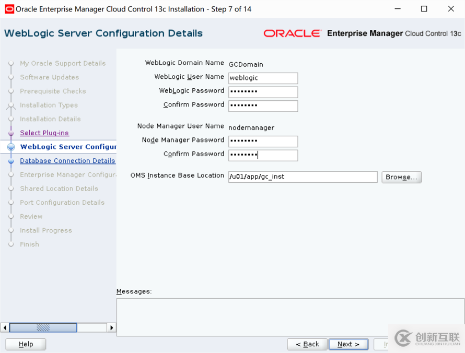The height and width of the screenshot is (353, 465).
Task: Open the Database Connection Details link
Action: 67,161
